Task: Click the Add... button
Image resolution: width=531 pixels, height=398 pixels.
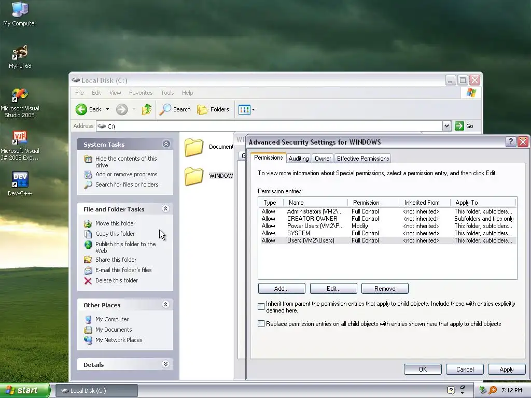Action: [x=282, y=288]
